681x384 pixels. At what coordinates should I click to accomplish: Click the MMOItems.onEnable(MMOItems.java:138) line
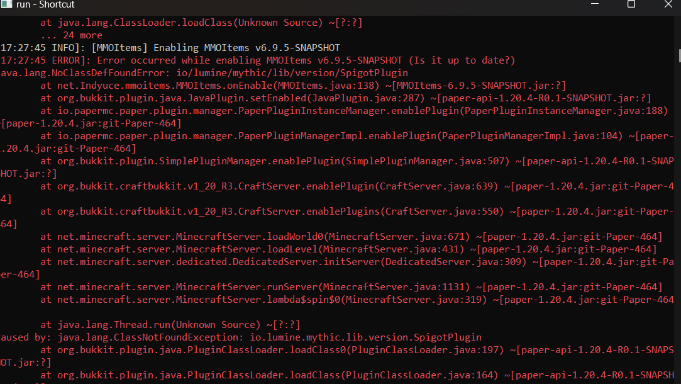point(304,86)
